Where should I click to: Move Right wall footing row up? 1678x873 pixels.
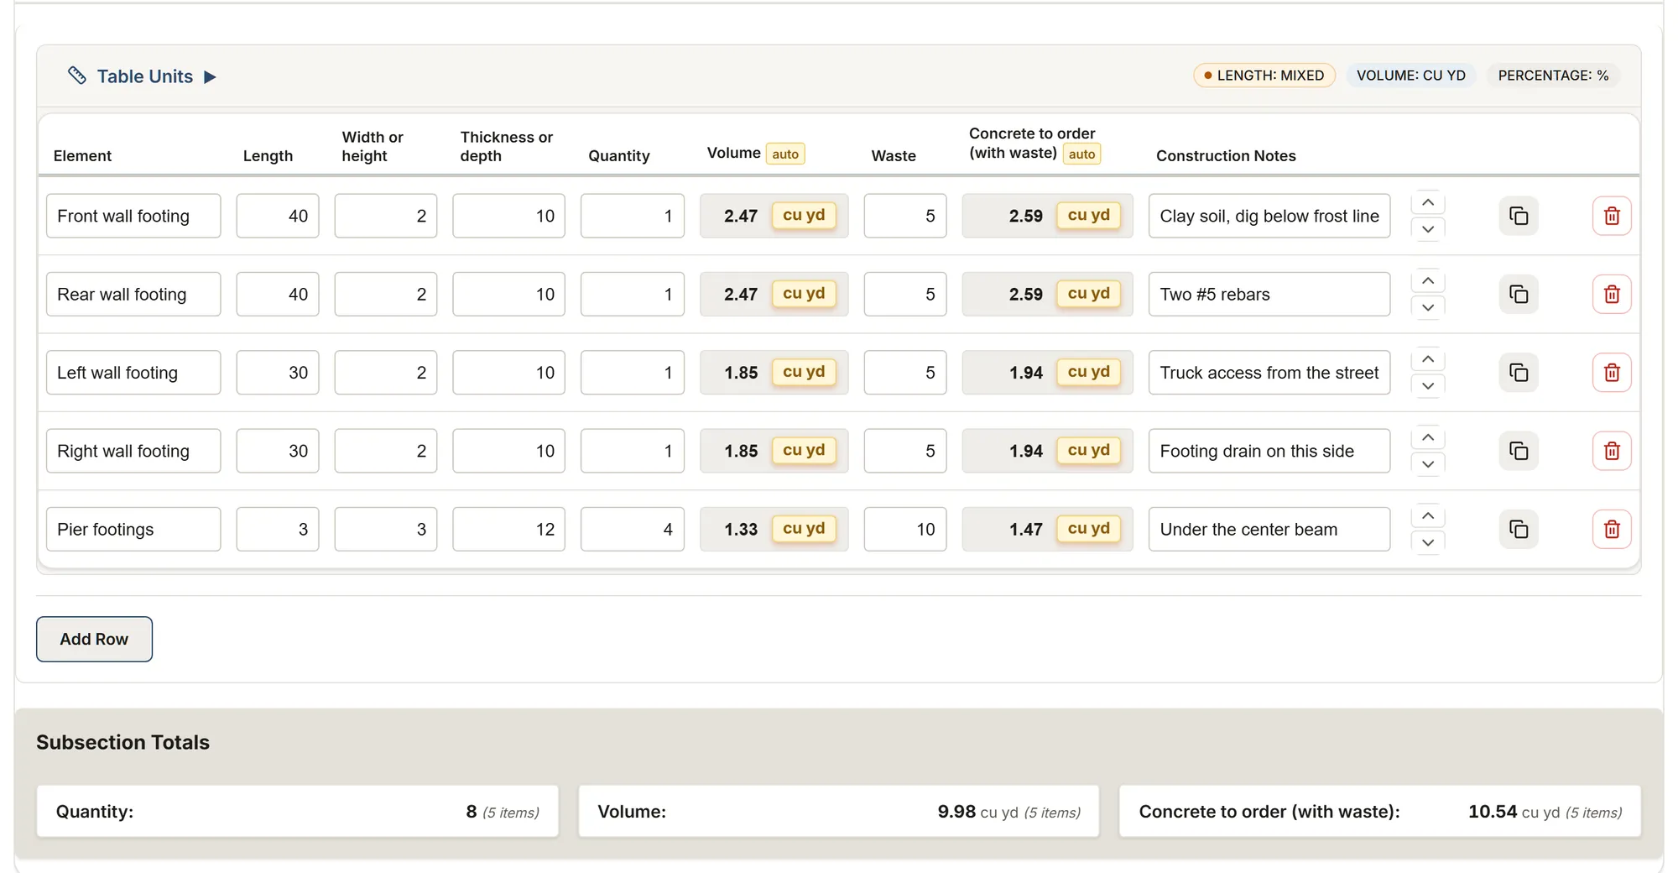pyautogui.click(x=1428, y=437)
